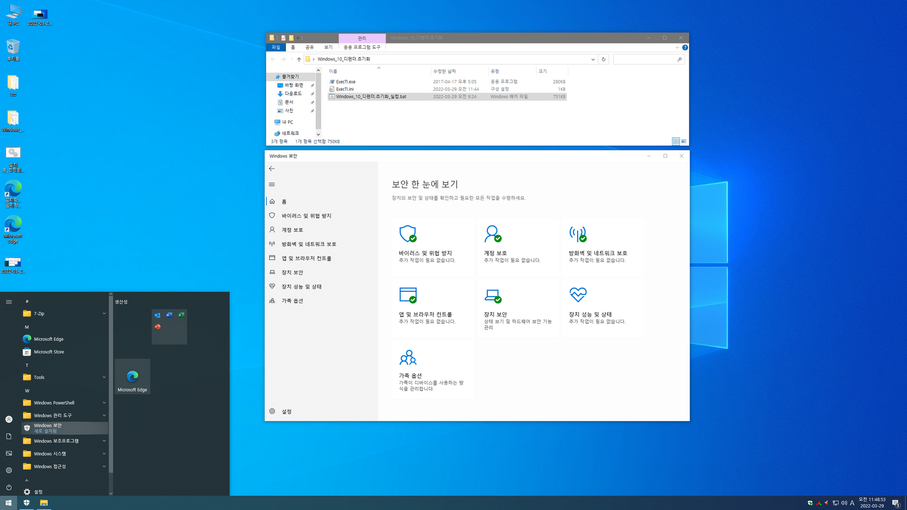
Task: Toggle hamburger menu in Windows Security sidebar
Action: tap(272, 185)
